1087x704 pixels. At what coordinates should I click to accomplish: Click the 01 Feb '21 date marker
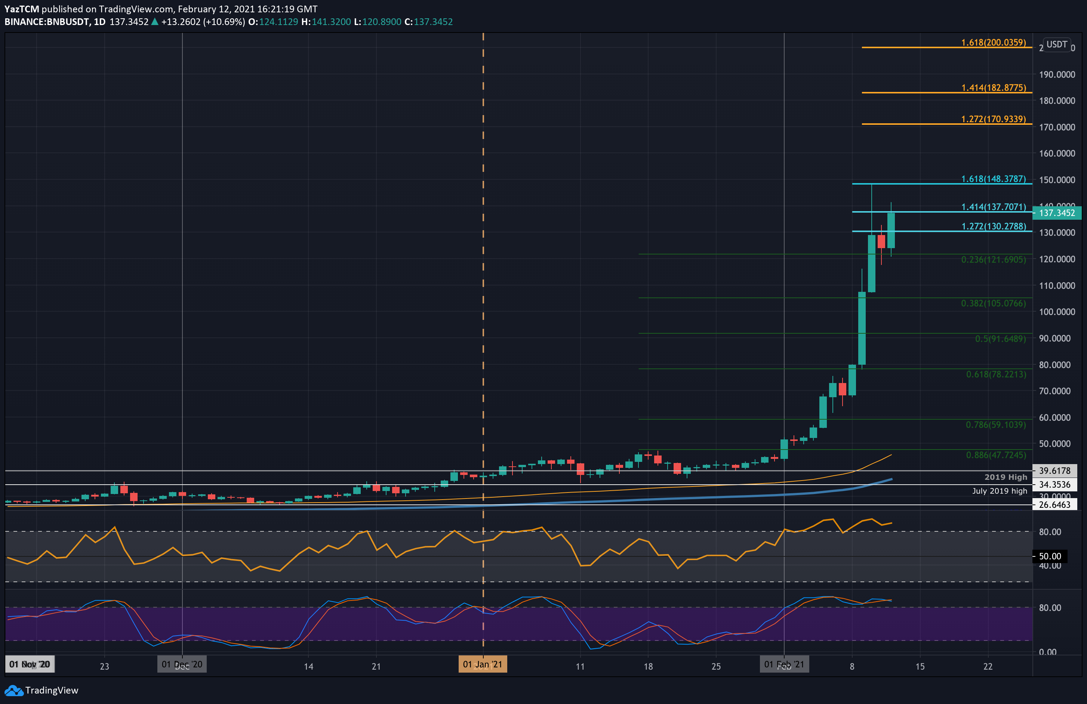point(784,664)
